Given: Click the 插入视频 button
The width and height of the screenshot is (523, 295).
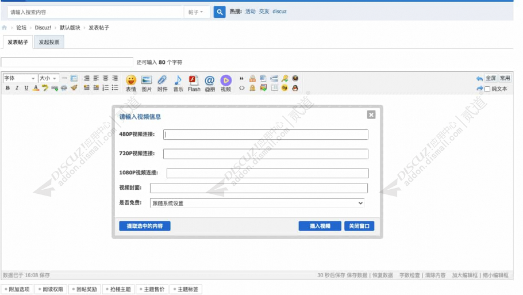Looking at the screenshot, I should tap(320, 226).
